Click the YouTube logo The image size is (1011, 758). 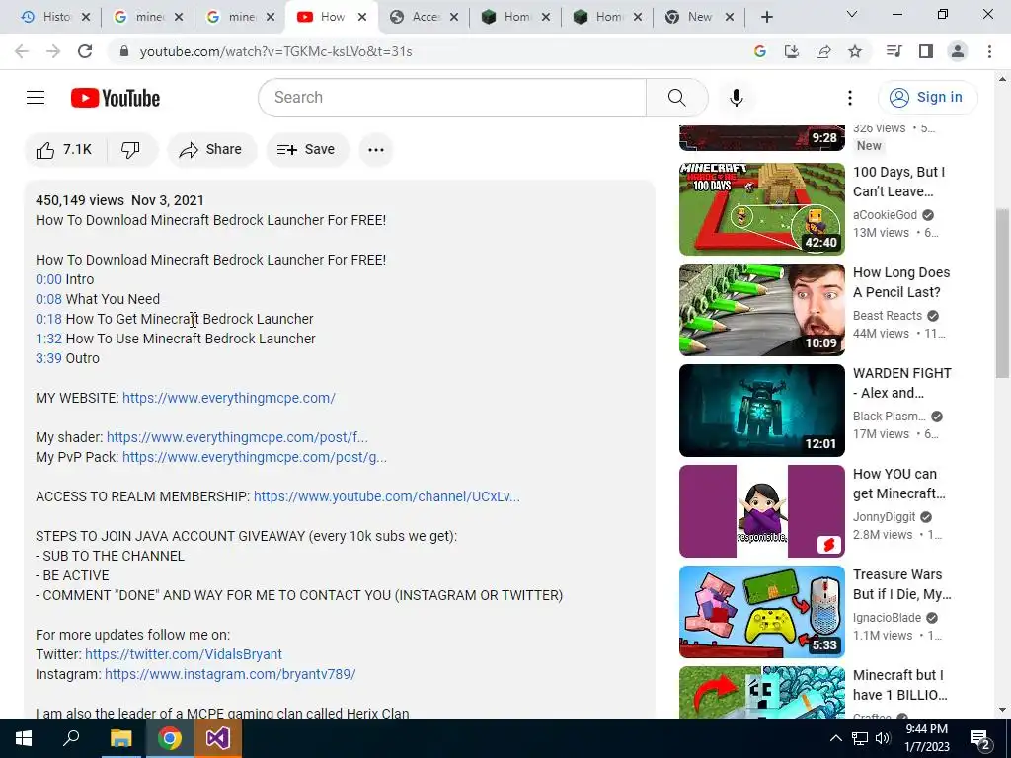[x=116, y=98]
